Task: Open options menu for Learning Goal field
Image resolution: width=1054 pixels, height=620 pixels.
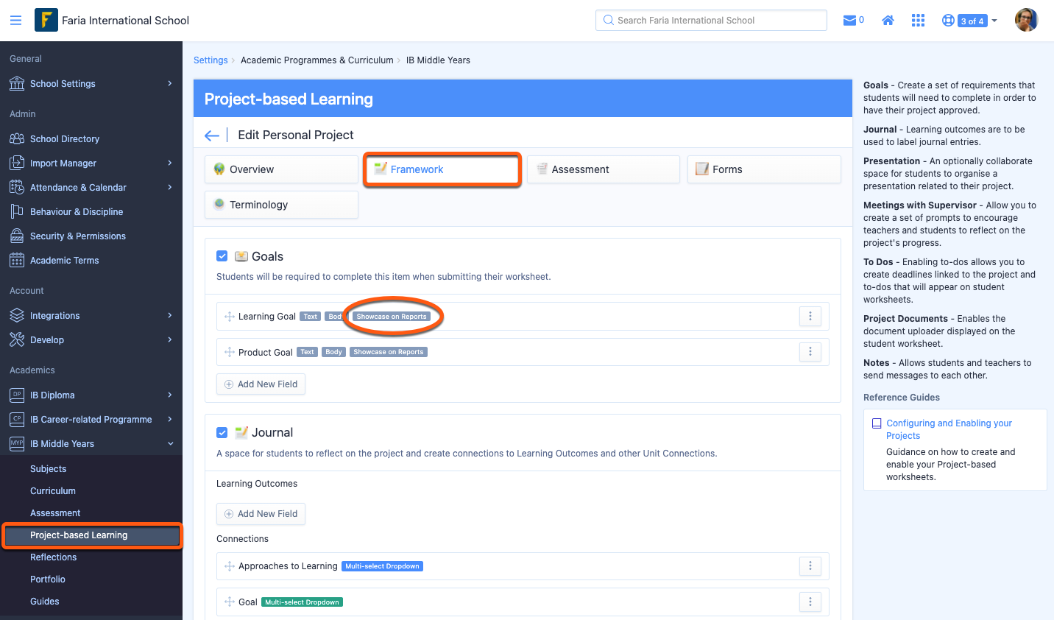Action: [810, 316]
